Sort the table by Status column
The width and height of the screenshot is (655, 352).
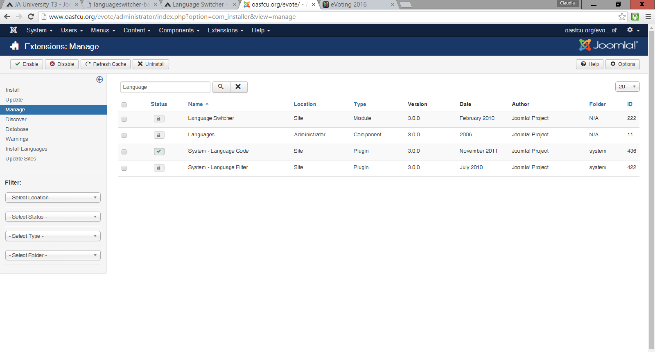click(x=159, y=104)
